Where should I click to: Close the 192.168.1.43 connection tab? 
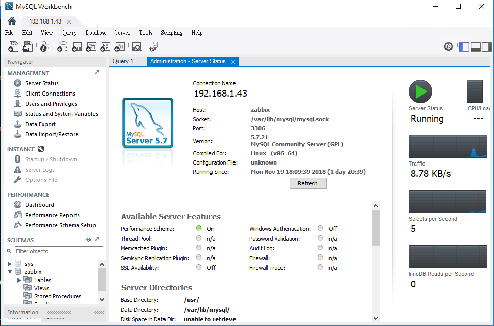click(69, 22)
